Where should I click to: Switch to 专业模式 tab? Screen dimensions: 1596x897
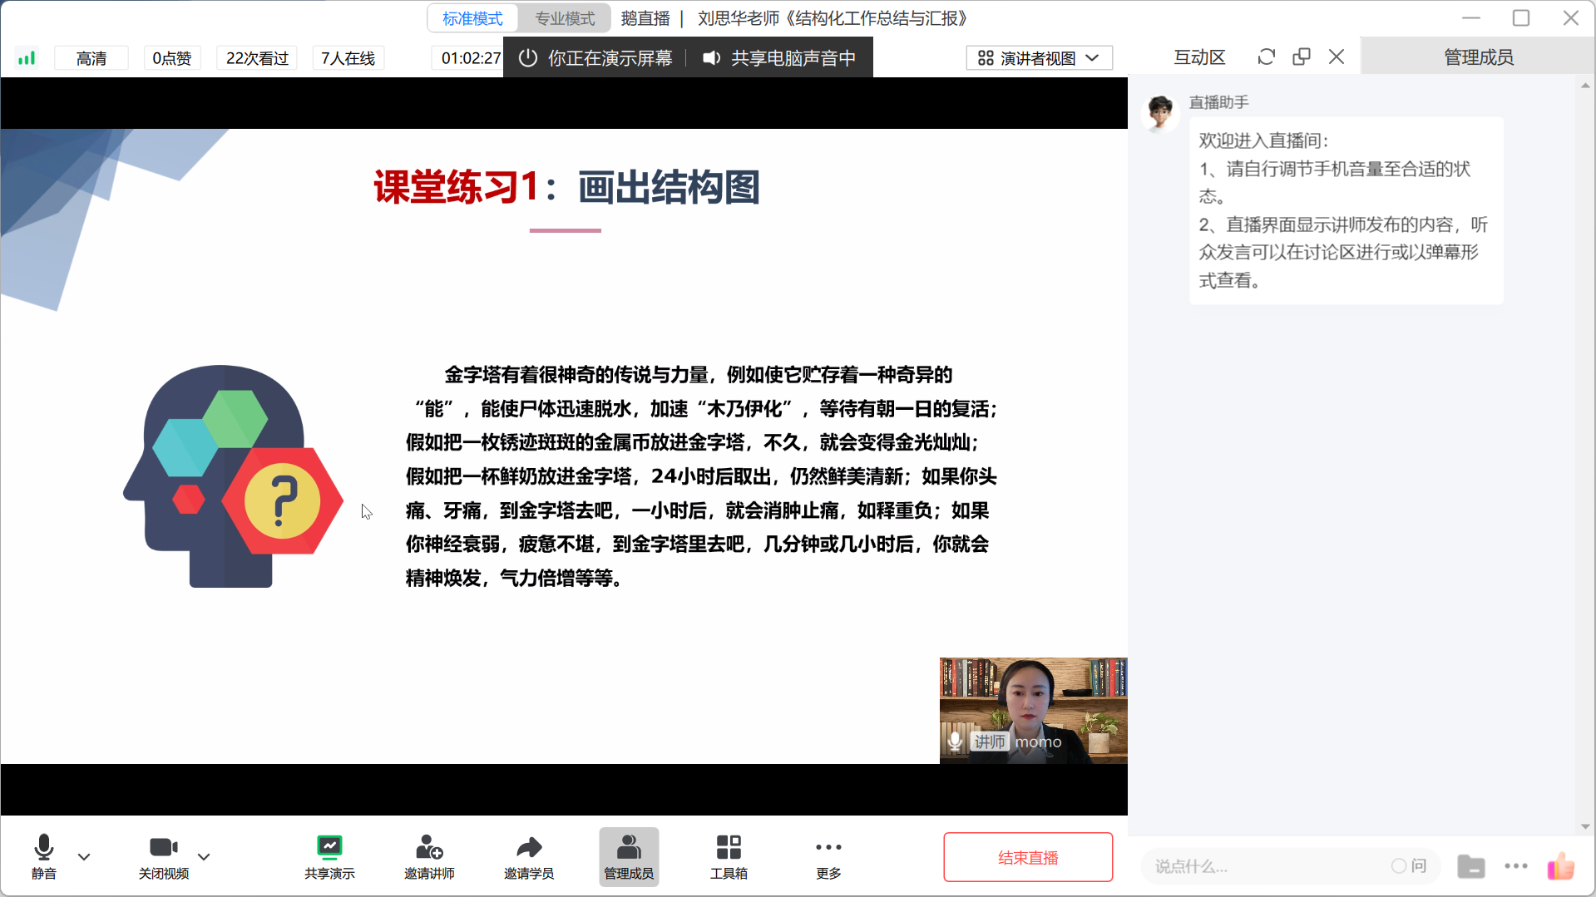(565, 18)
